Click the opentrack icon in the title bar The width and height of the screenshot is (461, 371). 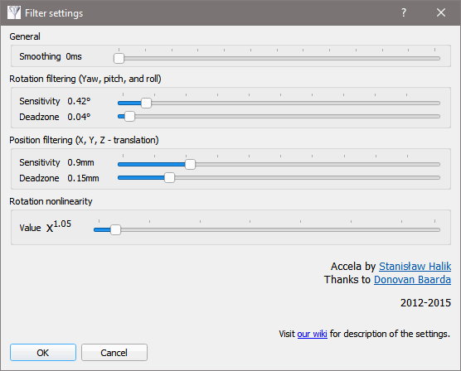click(14, 12)
